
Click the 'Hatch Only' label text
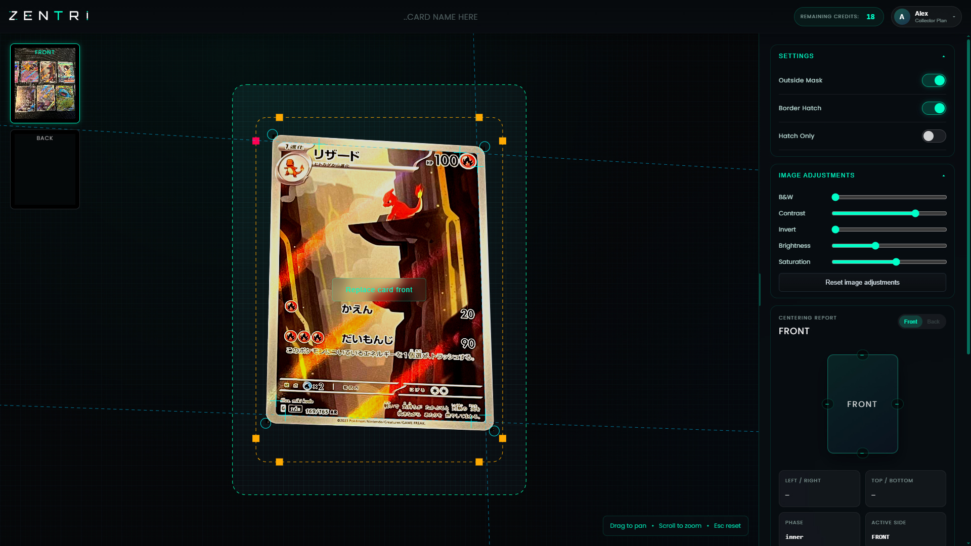pyautogui.click(x=797, y=136)
